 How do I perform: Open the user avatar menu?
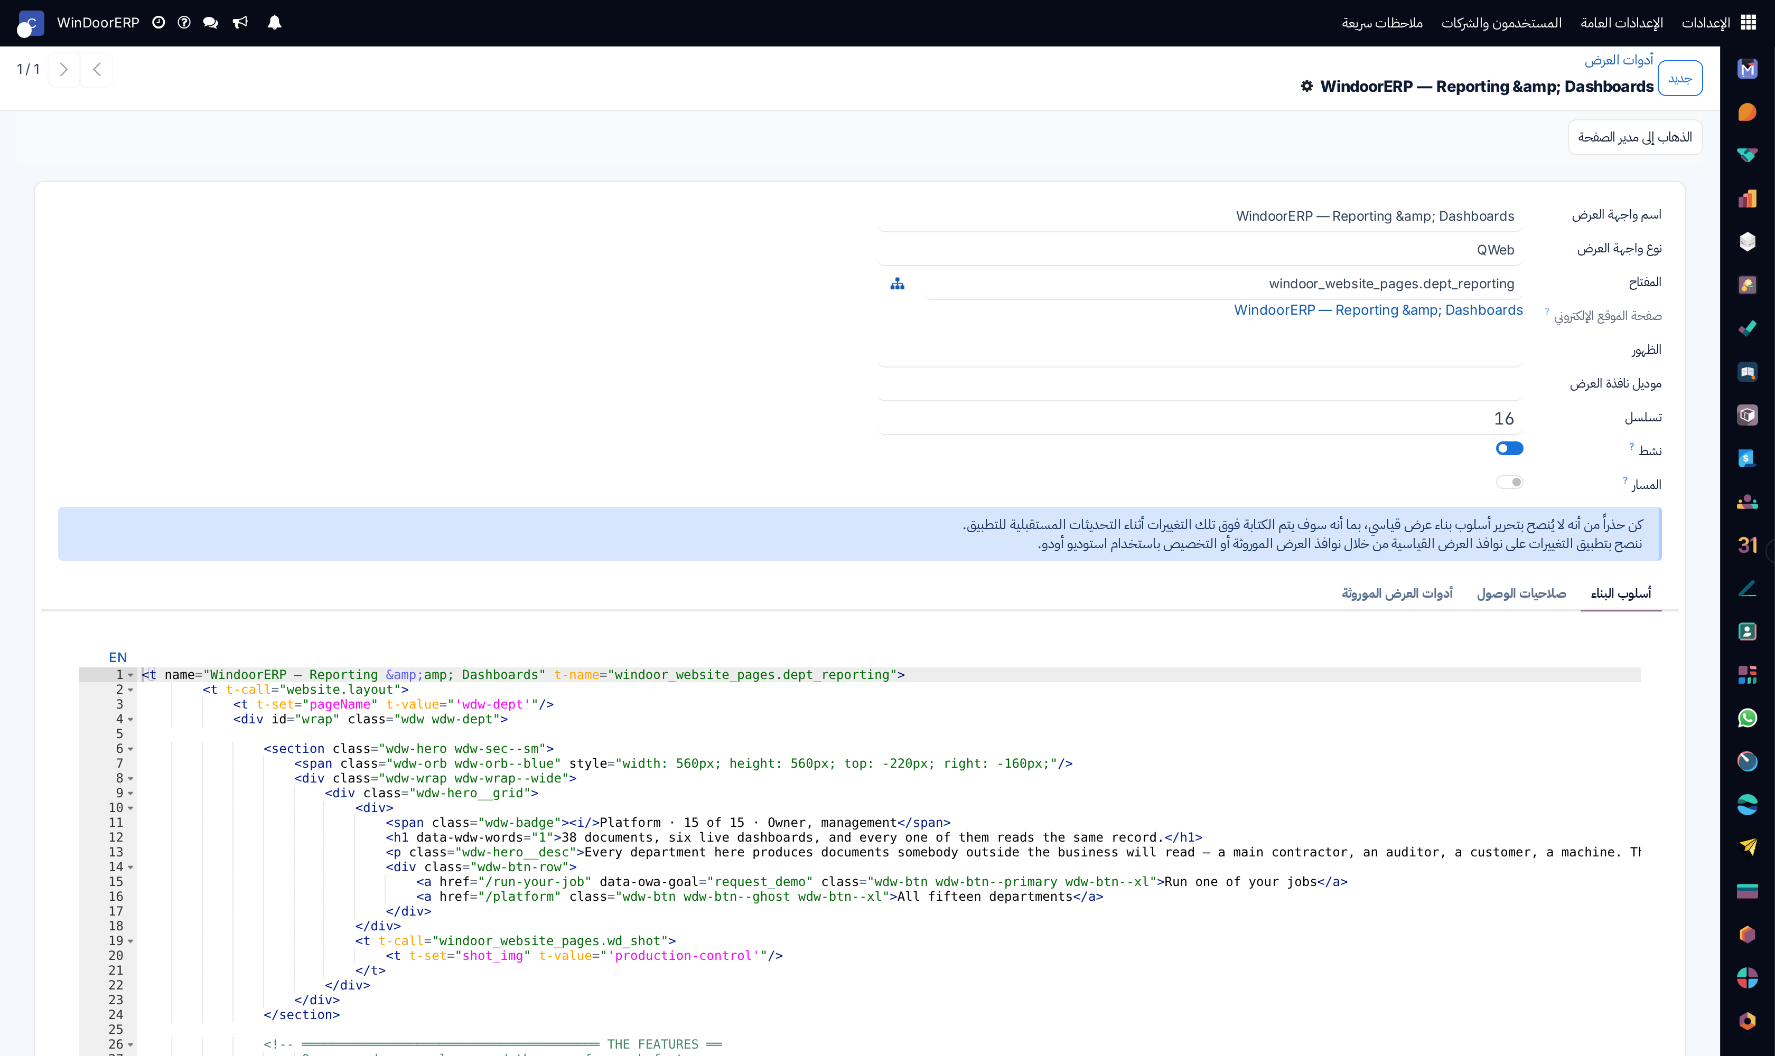pyautogui.click(x=30, y=23)
